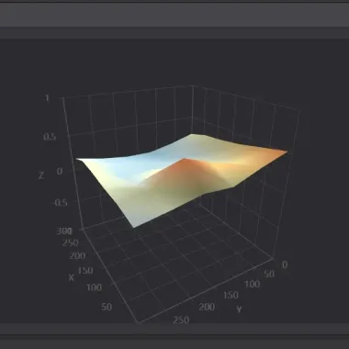Click the Z axis tick label 0
The height and width of the screenshot is (349, 349).
pyautogui.click(x=60, y=171)
